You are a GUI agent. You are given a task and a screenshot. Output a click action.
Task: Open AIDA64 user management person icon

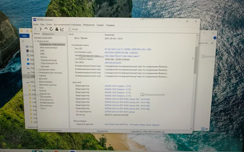(57, 29)
